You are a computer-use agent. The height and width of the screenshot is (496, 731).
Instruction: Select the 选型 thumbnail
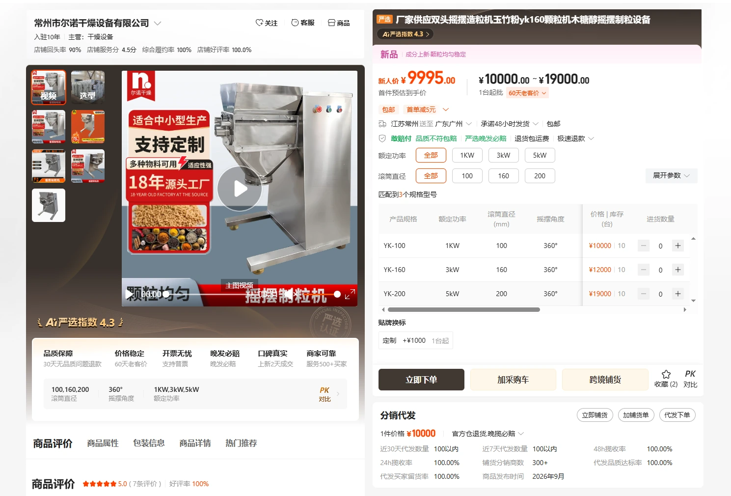88,87
